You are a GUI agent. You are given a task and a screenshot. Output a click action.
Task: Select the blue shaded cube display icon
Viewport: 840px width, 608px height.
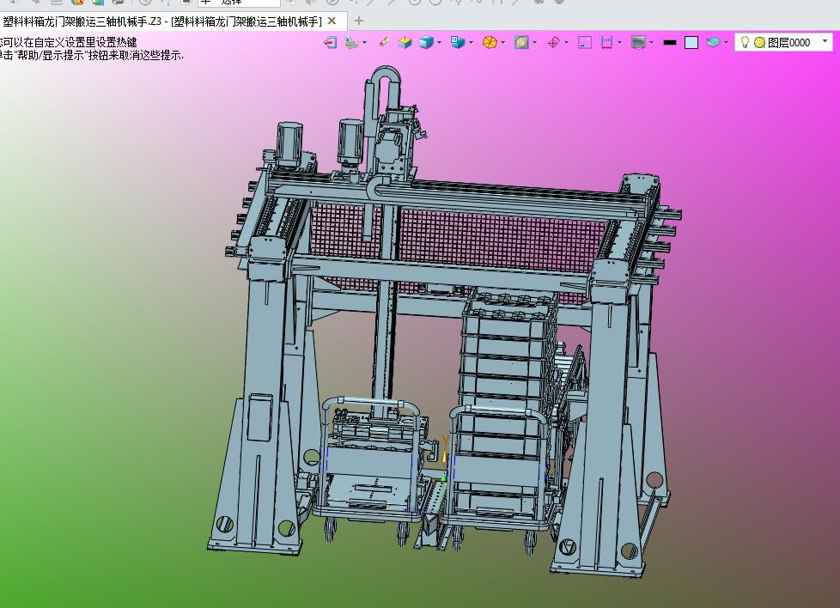(x=426, y=42)
